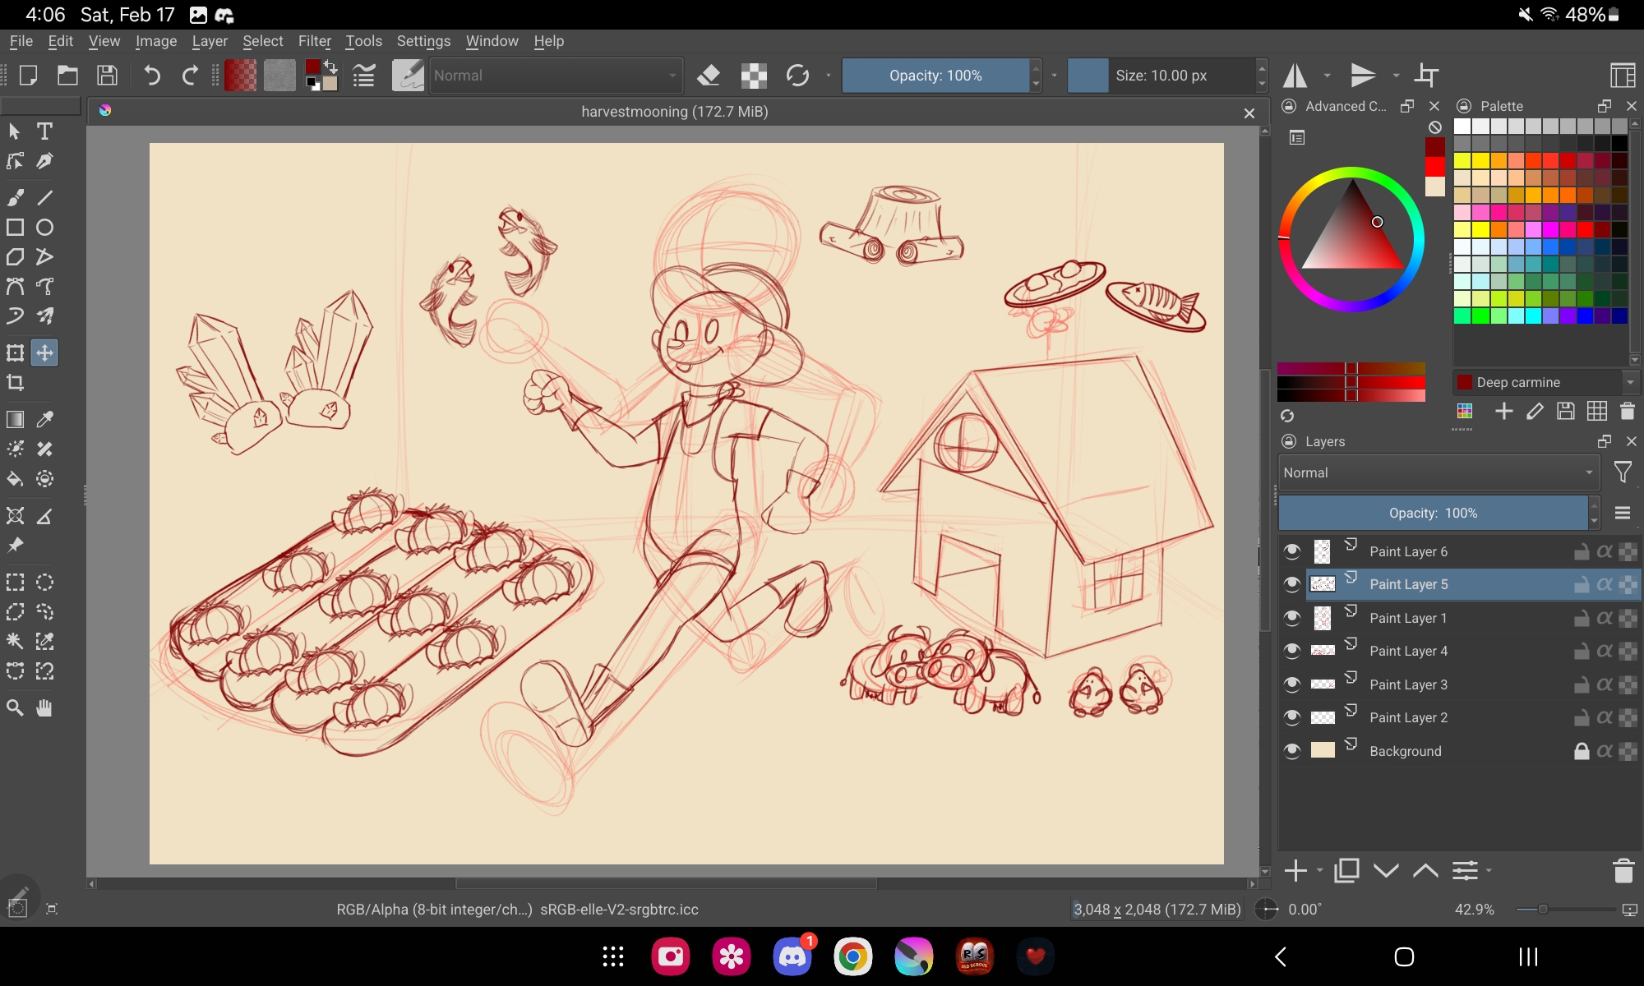Image resolution: width=1644 pixels, height=986 pixels.
Task: Open the Filter menu
Action: pyautogui.click(x=314, y=41)
